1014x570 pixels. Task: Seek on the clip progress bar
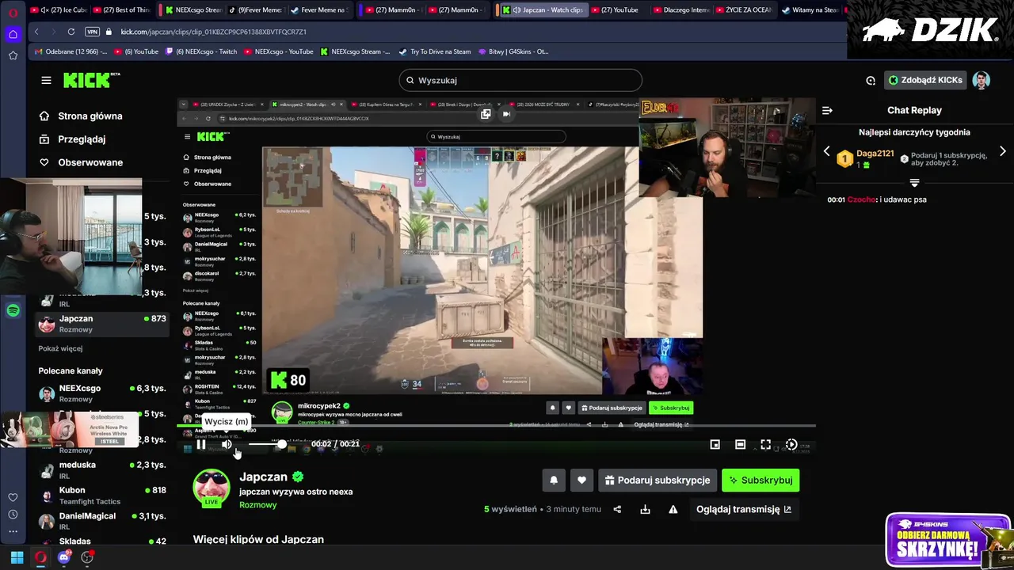[x=496, y=427]
